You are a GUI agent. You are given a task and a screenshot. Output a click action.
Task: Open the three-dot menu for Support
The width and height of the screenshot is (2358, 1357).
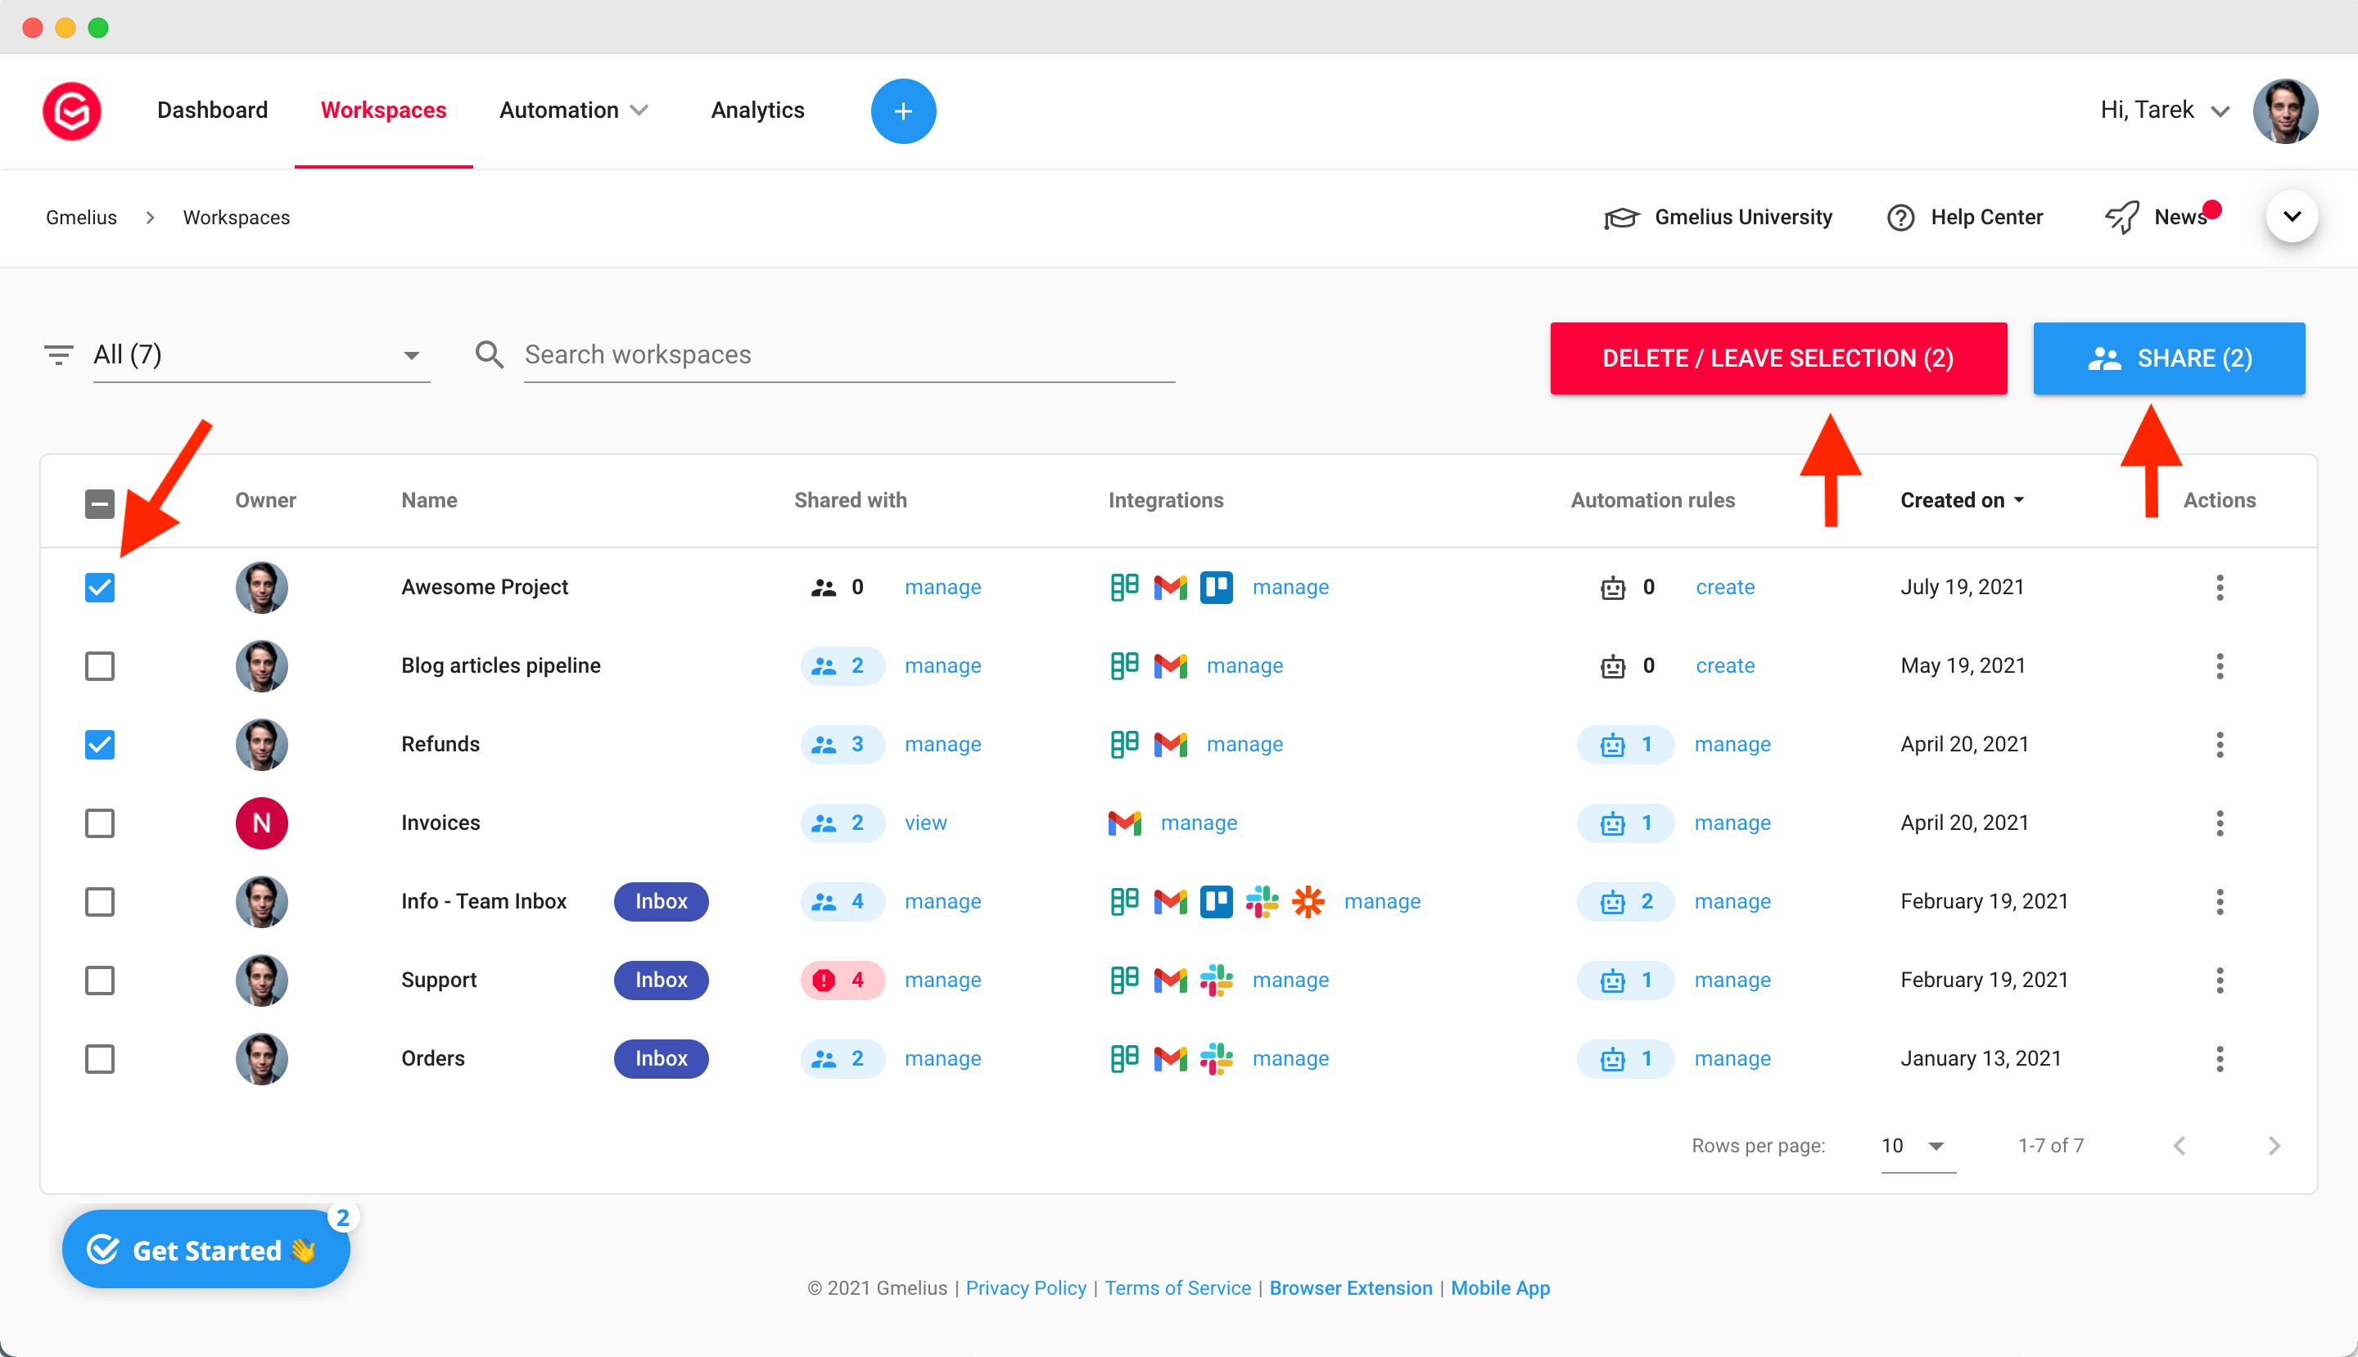pyautogui.click(x=2219, y=980)
